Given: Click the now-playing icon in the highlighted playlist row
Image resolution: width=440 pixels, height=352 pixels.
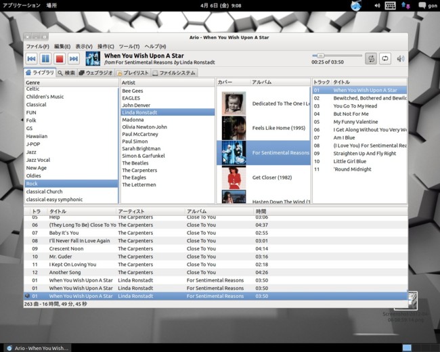Looking at the screenshot, I should point(27,296).
